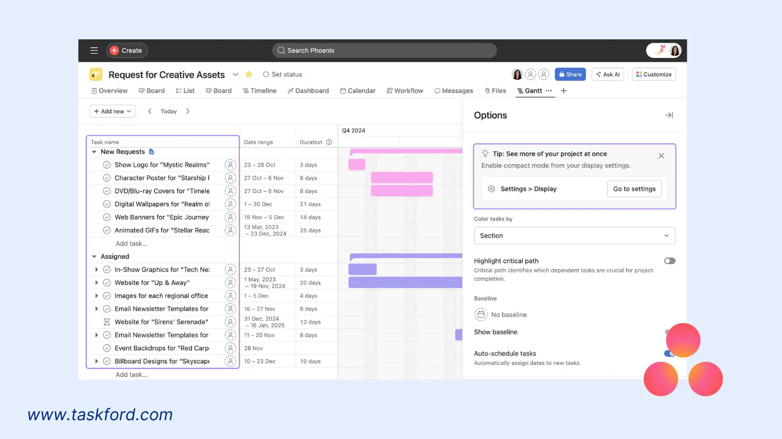The image size is (782, 439).
Task: Open the sidebar hamburger menu
Action: click(x=94, y=50)
